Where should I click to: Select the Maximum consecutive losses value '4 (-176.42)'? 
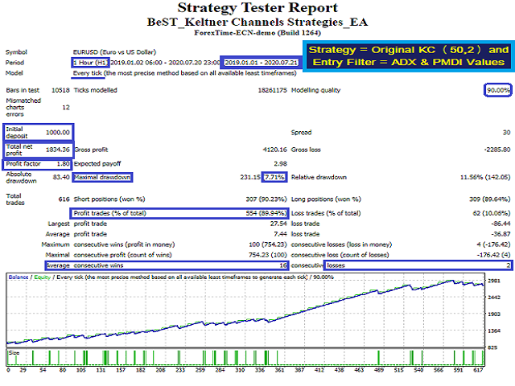tap(493, 244)
